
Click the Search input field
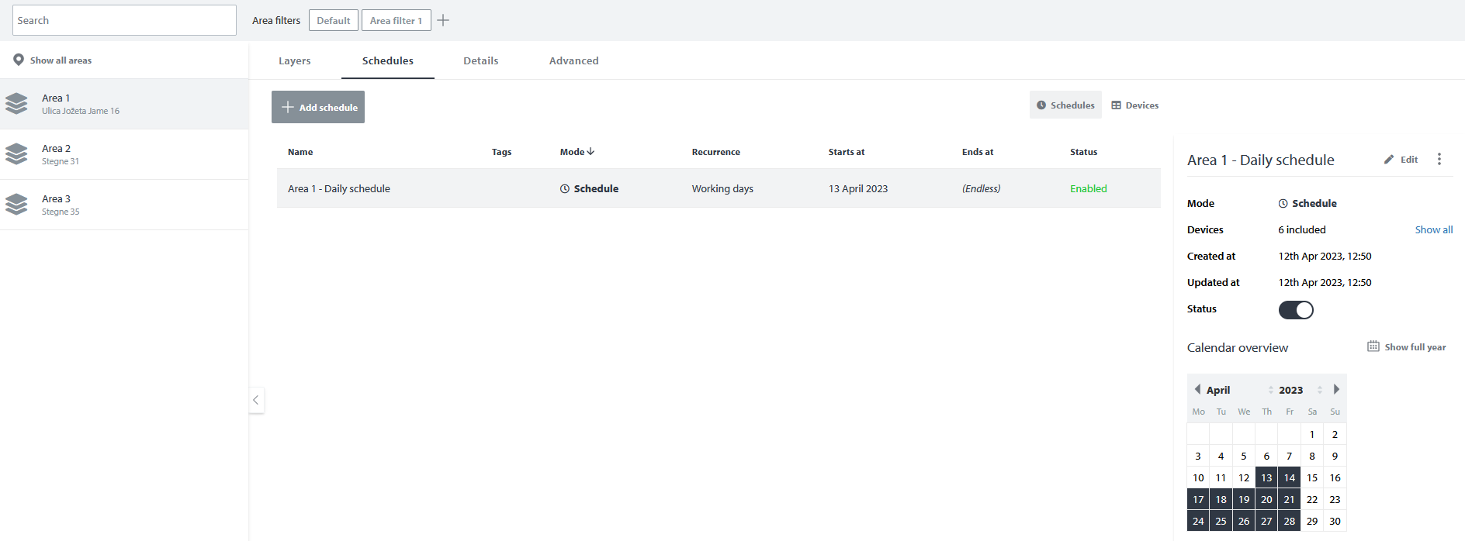coord(124,20)
